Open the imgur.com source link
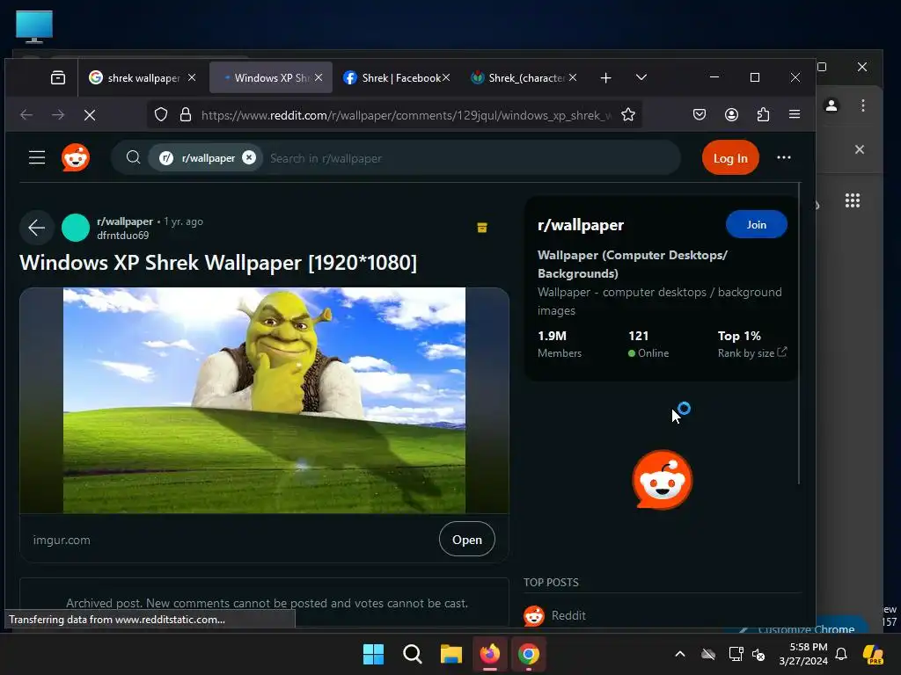This screenshot has height=675, width=901. 62,541
